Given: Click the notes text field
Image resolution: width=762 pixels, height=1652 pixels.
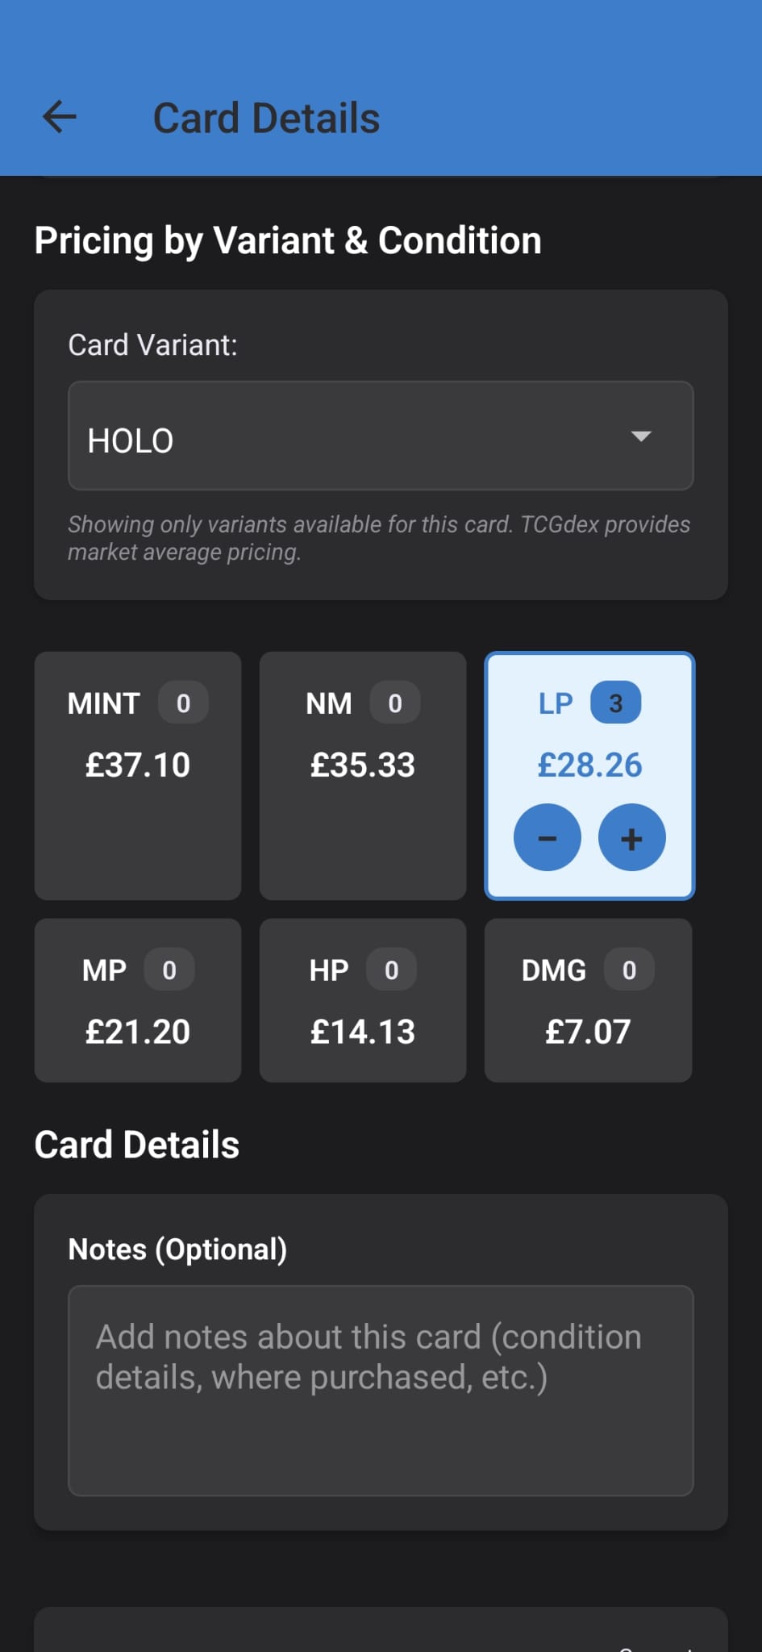Looking at the screenshot, I should pyautogui.click(x=381, y=1390).
